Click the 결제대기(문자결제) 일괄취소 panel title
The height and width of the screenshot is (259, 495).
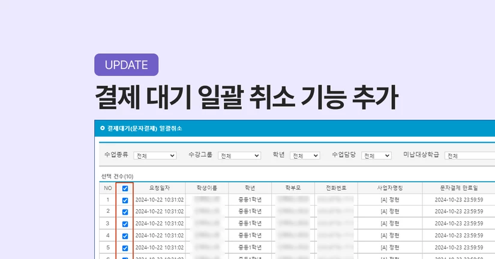(145, 128)
